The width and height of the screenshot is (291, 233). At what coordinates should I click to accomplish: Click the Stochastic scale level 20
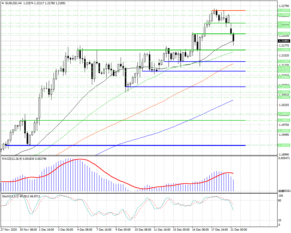click(x=280, y=220)
